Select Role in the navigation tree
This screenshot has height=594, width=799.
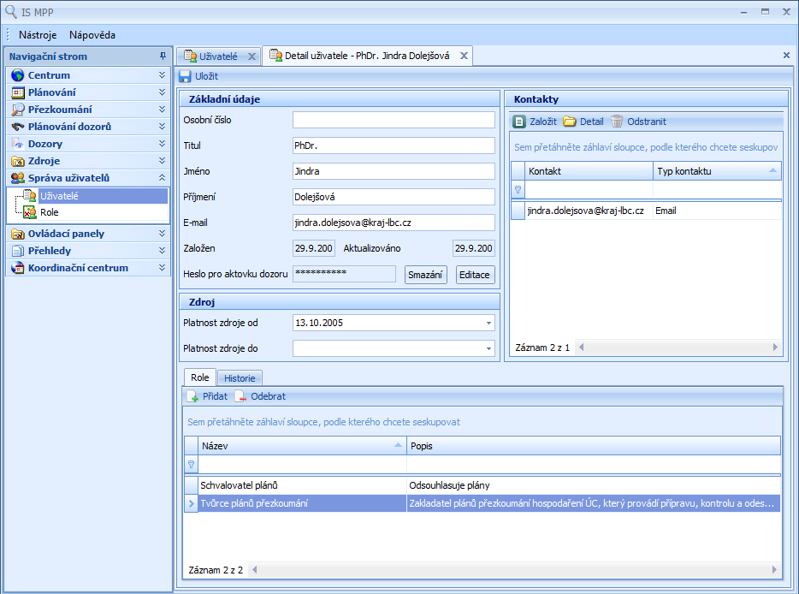point(50,212)
